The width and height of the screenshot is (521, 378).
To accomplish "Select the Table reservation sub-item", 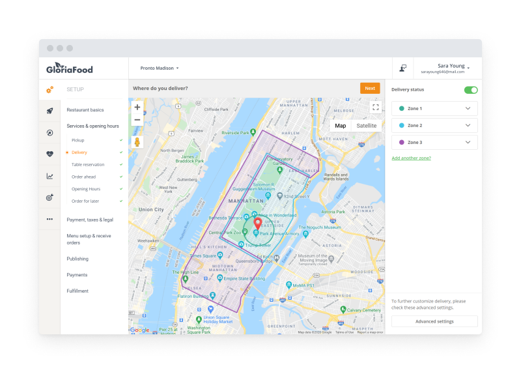I will 88,165.
